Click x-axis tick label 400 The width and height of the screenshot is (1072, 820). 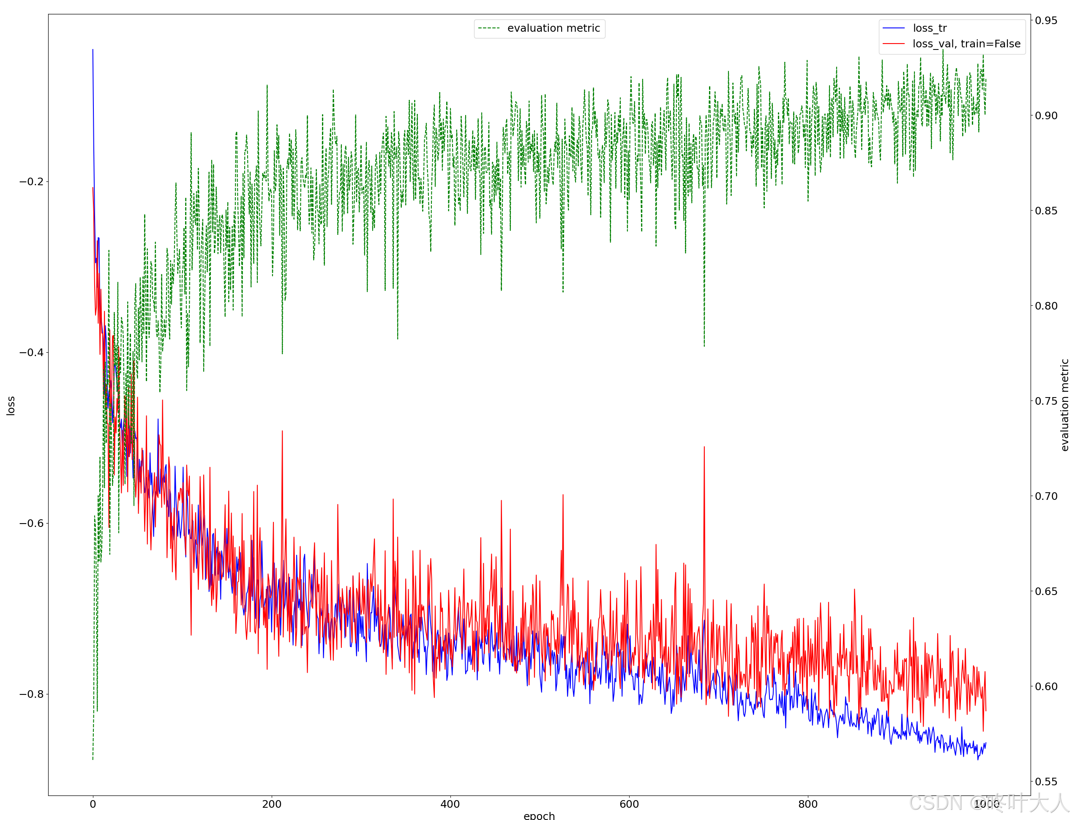450,804
